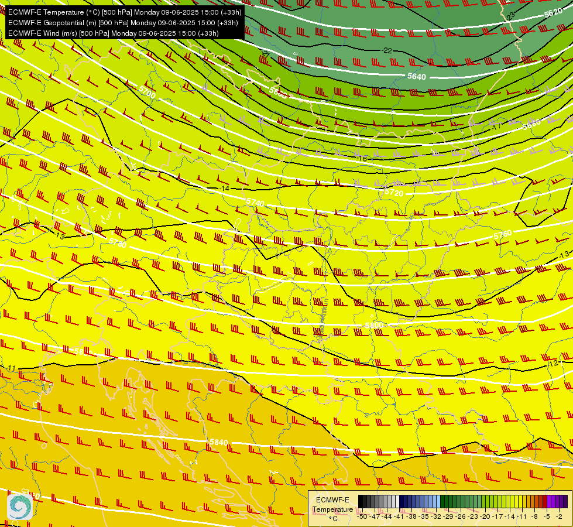The image size is (573, 527).
Task: Click the -26 legend tick label
Action: coord(461,516)
